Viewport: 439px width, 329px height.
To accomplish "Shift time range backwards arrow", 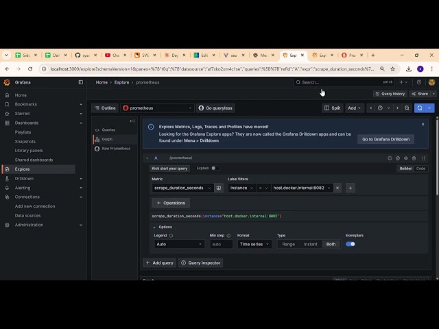I will pos(371,108).
